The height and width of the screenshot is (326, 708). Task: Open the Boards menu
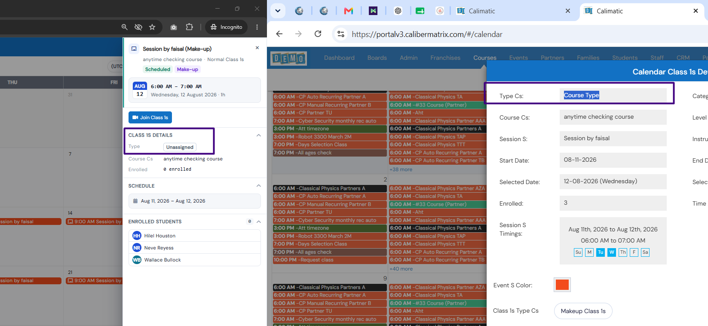377,58
